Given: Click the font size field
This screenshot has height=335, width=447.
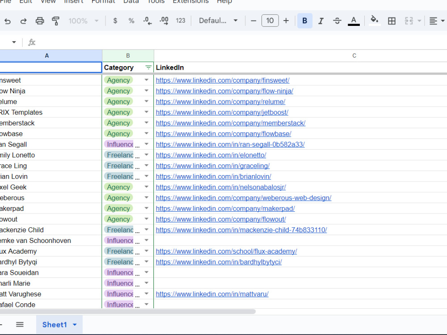Looking at the screenshot, I should click(270, 21).
